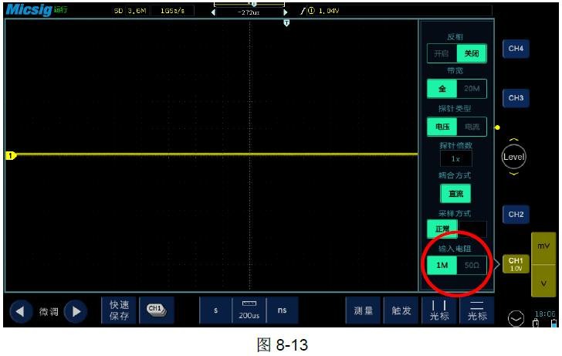Screen dimensions: 562x356
Task: Click the trigger position marker at top
Action: click(x=286, y=24)
